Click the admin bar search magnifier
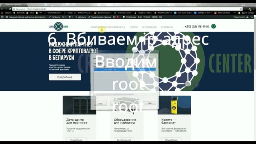 pos(252,17)
